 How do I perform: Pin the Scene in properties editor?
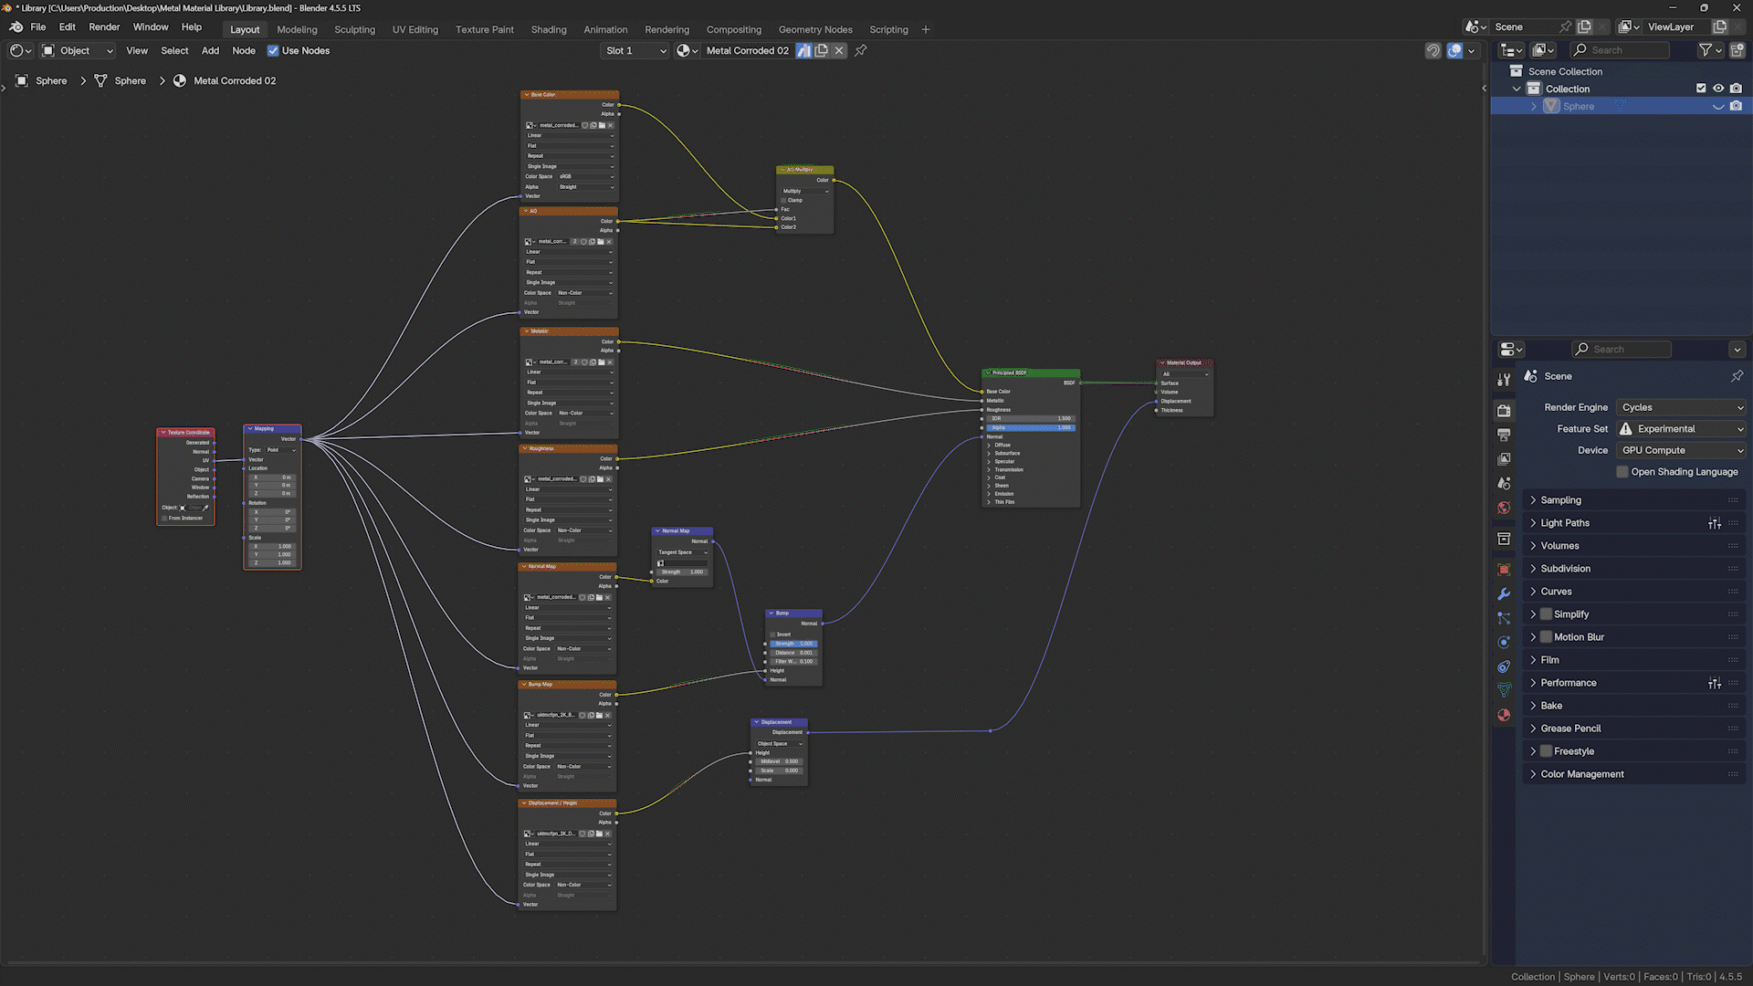coord(1737,376)
